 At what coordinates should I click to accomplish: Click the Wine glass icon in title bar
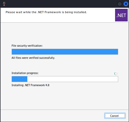pos(4,4)
